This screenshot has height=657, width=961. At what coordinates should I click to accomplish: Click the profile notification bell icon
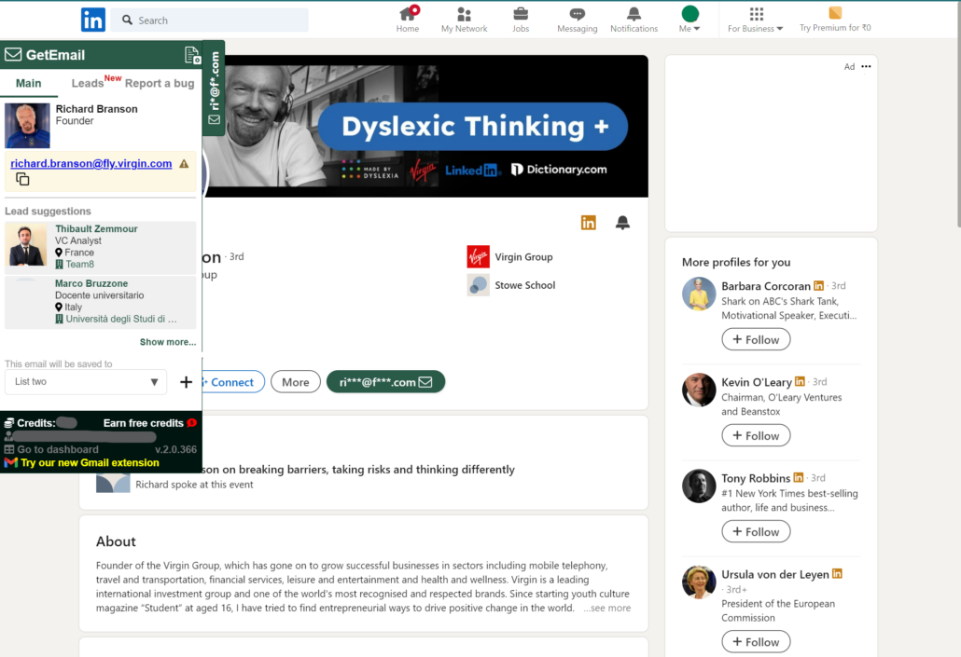[x=622, y=222]
